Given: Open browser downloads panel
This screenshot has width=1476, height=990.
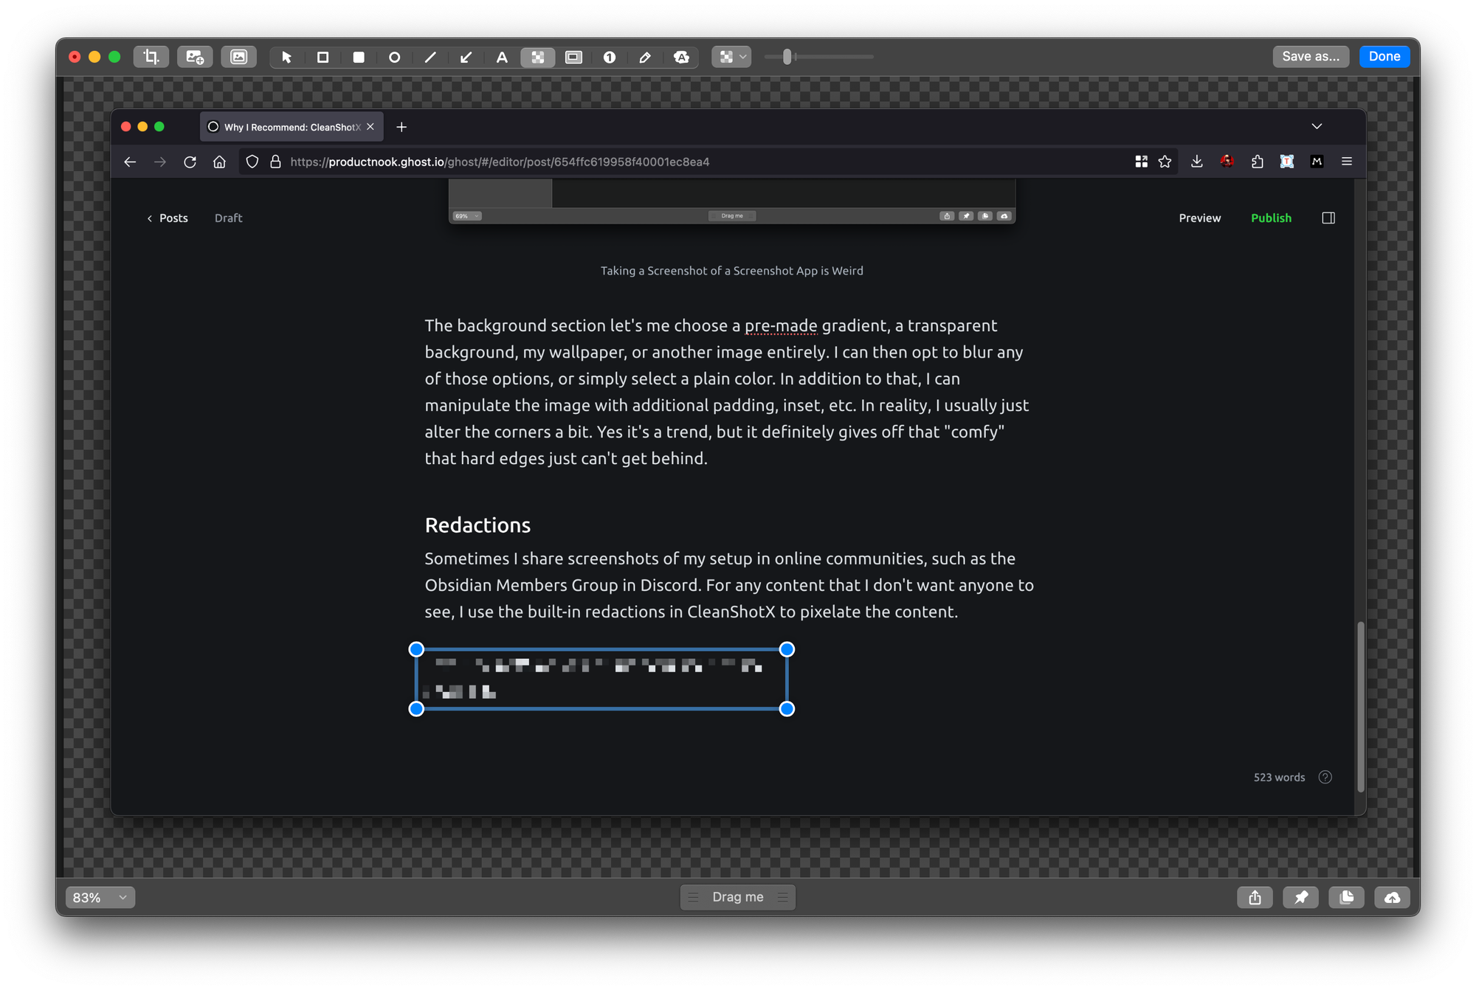Looking at the screenshot, I should pos(1196,162).
